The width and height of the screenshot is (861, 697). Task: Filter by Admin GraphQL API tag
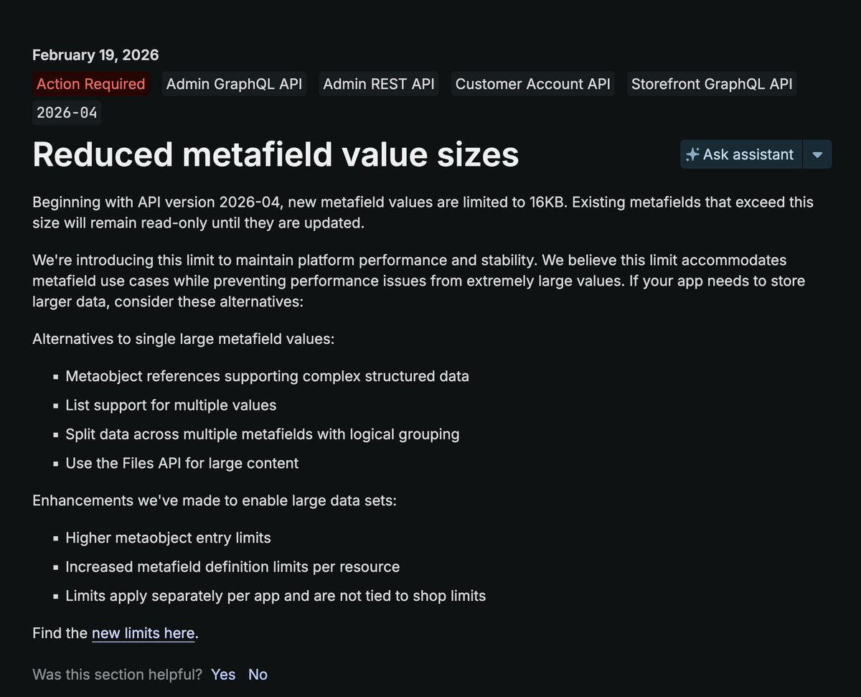pos(234,84)
